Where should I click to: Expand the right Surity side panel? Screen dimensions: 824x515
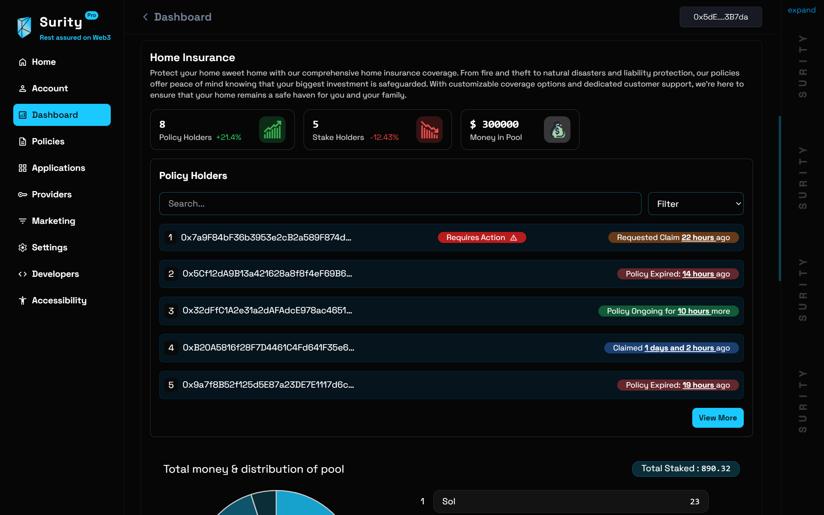[801, 10]
